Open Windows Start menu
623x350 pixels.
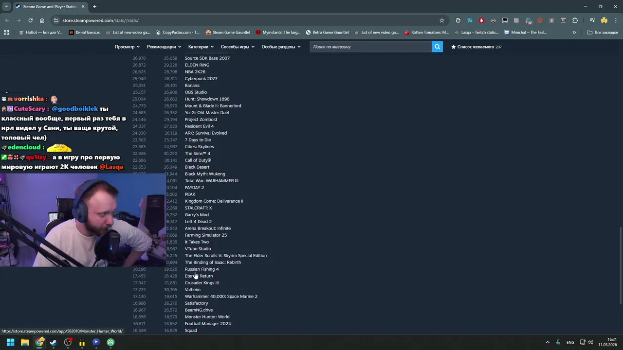pos(10,342)
